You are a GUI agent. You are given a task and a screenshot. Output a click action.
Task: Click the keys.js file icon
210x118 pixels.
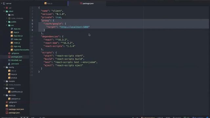click(9, 74)
